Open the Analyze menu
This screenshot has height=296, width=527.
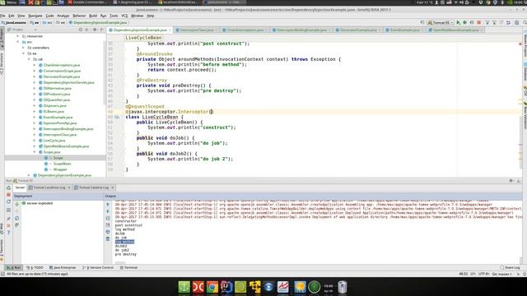[x=63, y=16]
